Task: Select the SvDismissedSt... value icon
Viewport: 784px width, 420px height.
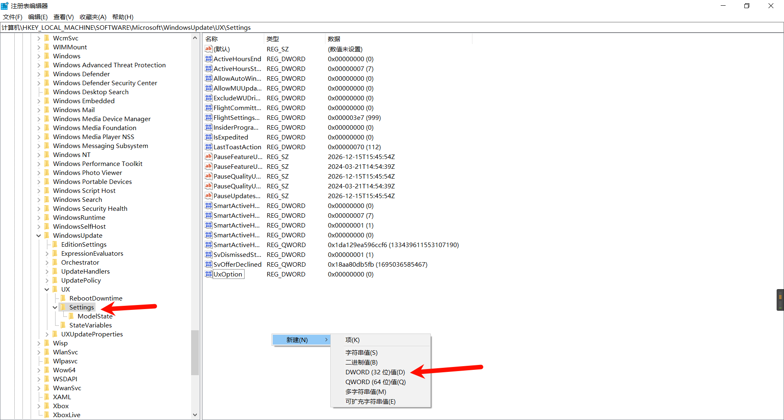Action: pyautogui.click(x=209, y=254)
